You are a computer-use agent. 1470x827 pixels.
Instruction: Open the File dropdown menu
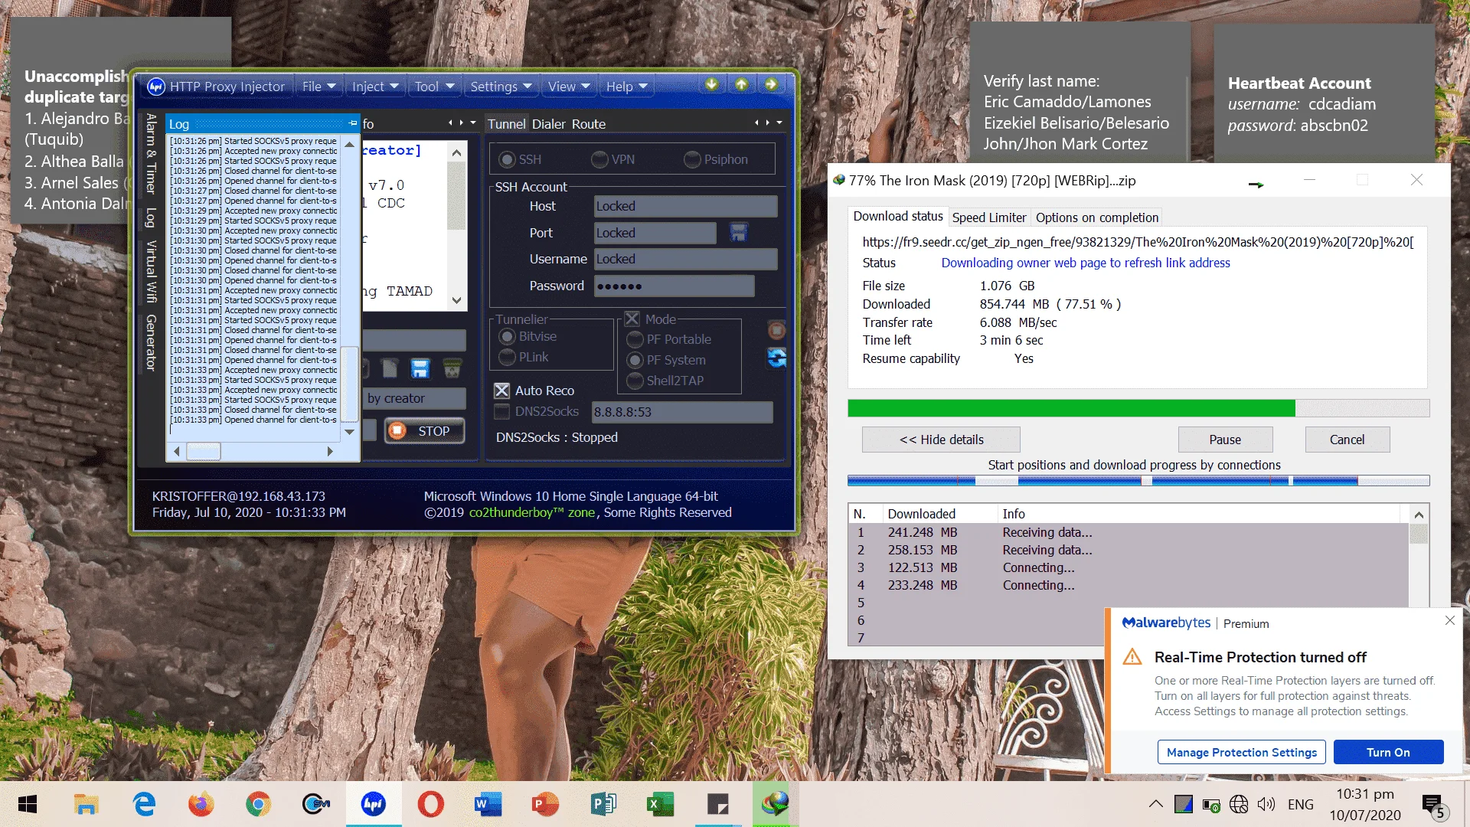pos(318,87)
